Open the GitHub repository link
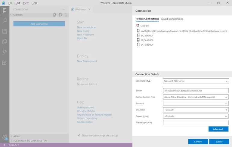The image size is (232, 147). 87,118
